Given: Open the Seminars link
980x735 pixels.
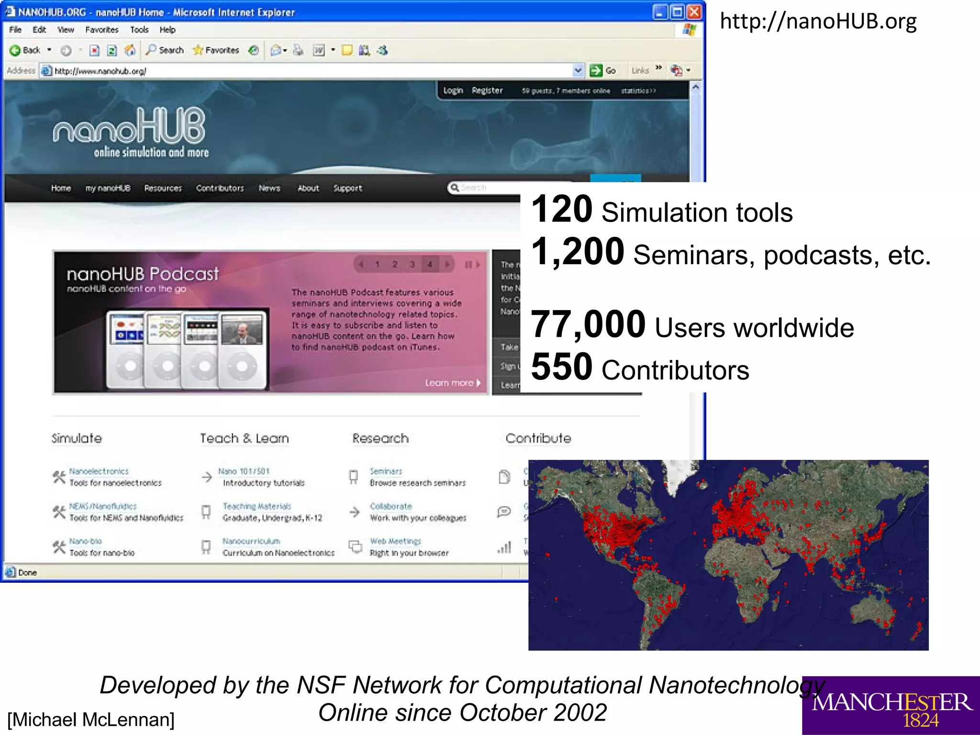Looking at the screenshot, I should pos(386,471).
